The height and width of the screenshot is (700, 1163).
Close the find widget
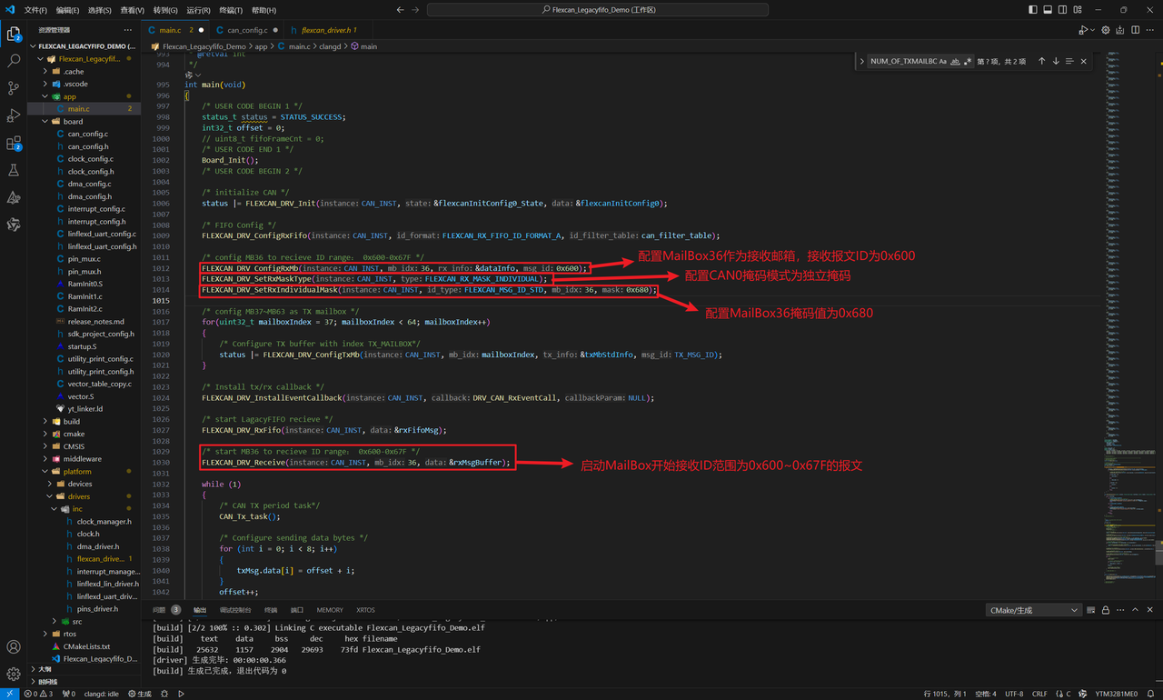tap(1084, 61)
